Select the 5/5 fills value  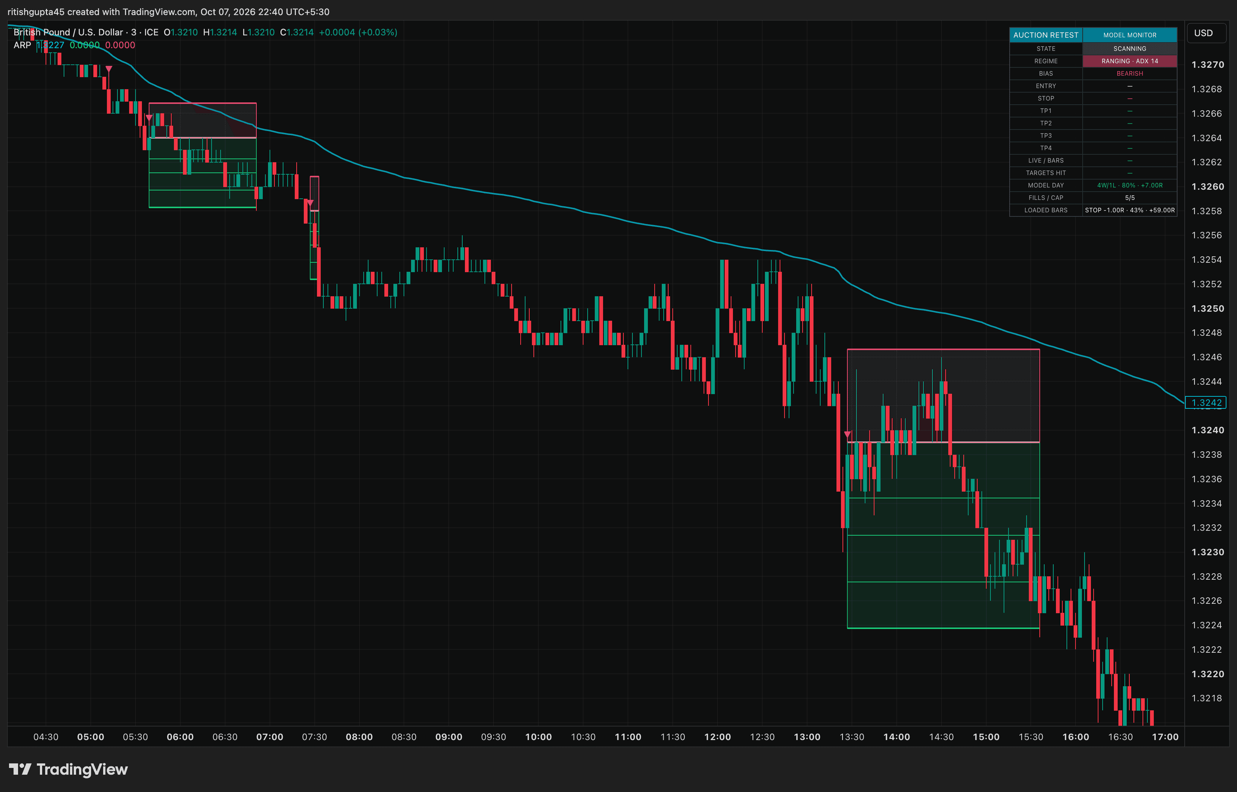pyautogui.click(x=1129, y=198)
